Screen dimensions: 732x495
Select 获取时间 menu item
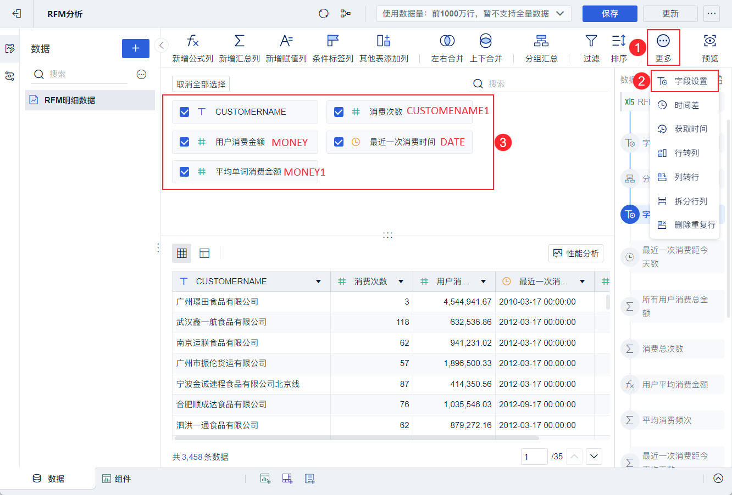[x=685, y=129]
